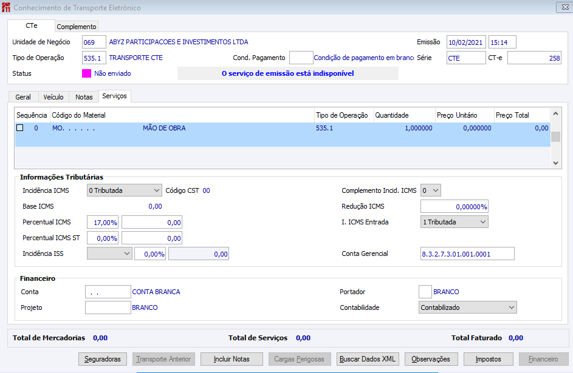573x373 pixels.
Task: Expand the Contabilidade dropdown
Action: [468, 307]
